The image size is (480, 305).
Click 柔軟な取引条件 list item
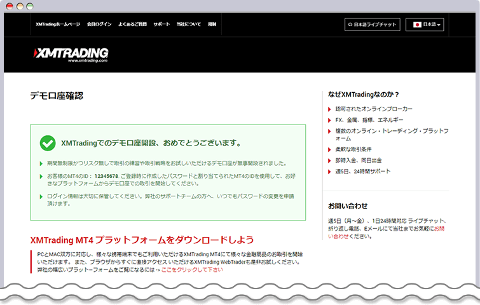(353, 149)
